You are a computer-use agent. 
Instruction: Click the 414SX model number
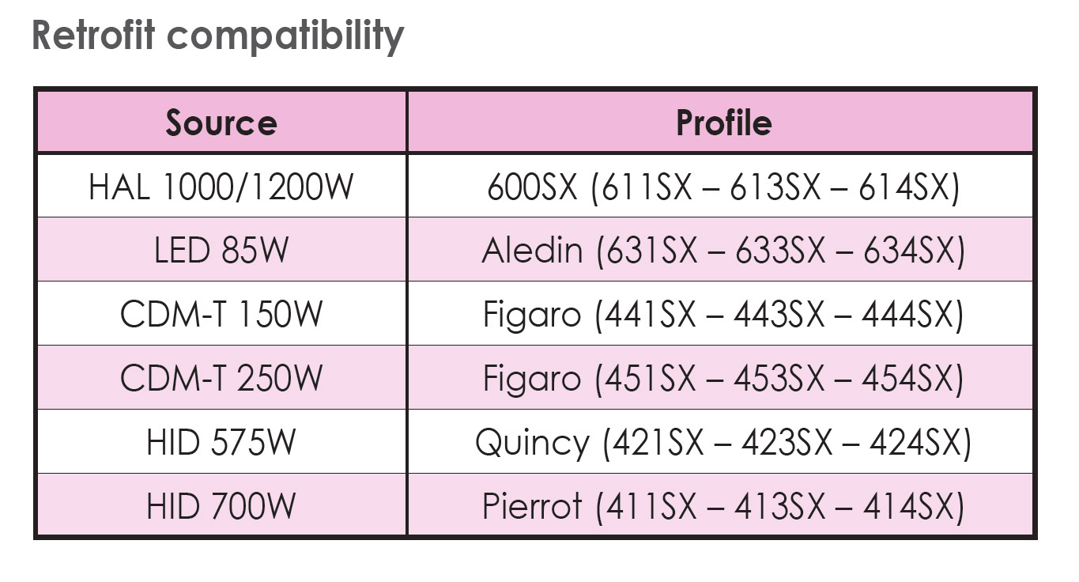point(908,506)
